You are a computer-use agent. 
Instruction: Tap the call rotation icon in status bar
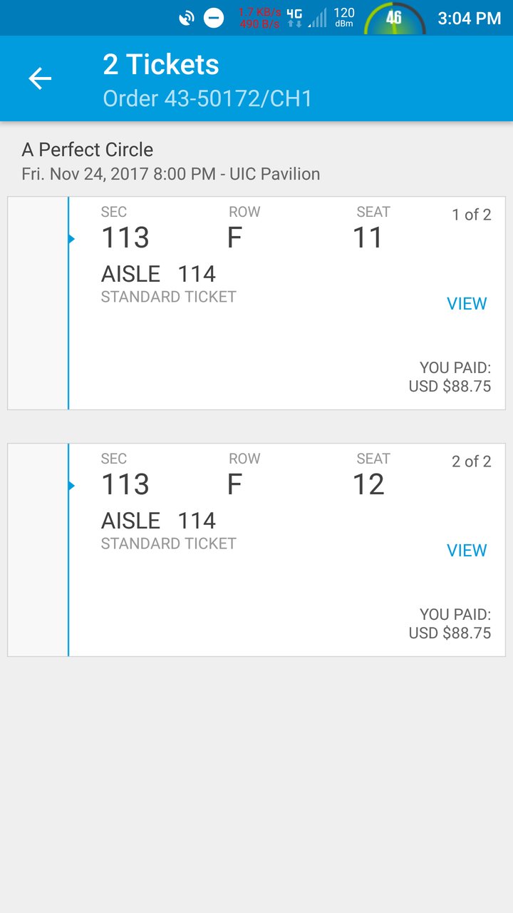(187, 18)
